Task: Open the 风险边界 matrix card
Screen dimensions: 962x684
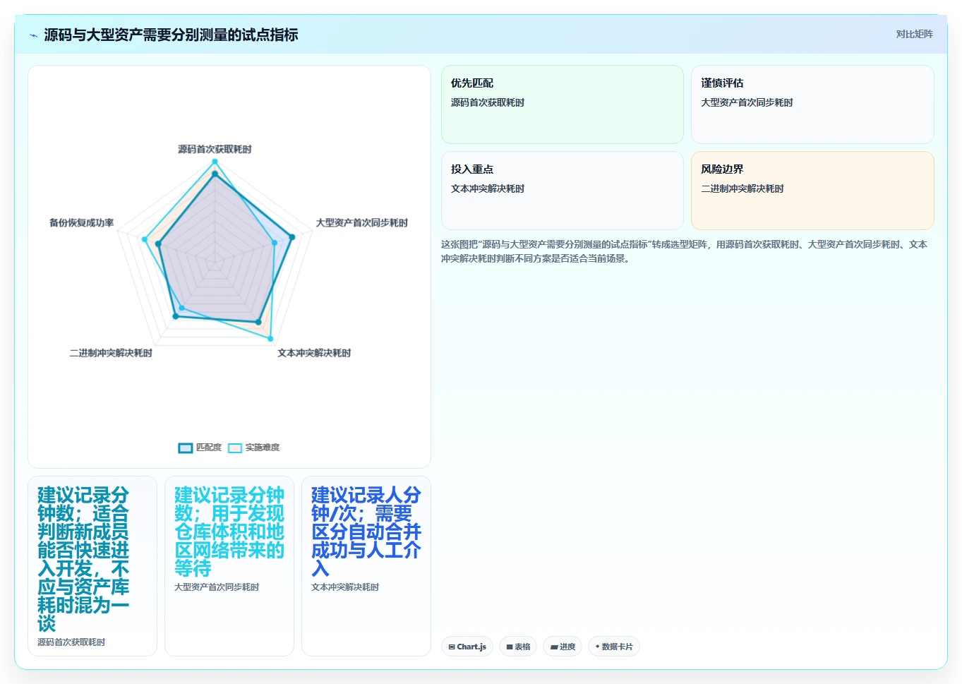Action: click(x=812, y=191)
